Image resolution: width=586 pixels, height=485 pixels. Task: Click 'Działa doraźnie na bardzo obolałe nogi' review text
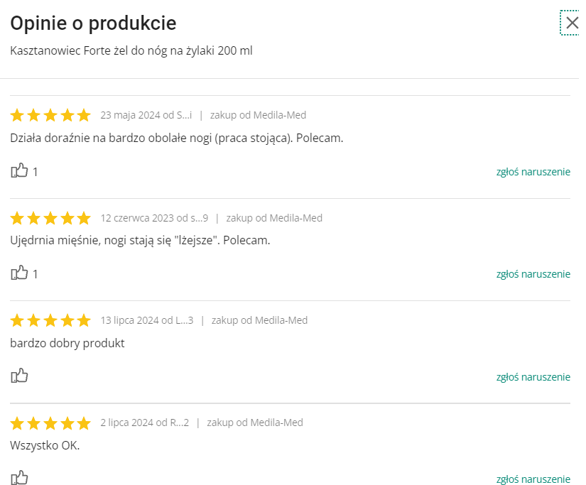point(177,138)
